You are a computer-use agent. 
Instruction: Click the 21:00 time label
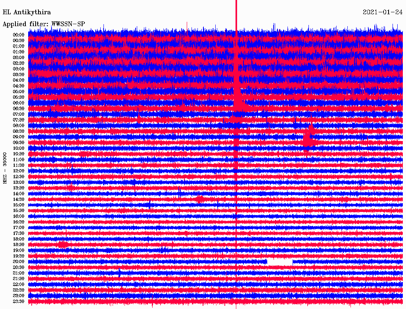(19, 273)
